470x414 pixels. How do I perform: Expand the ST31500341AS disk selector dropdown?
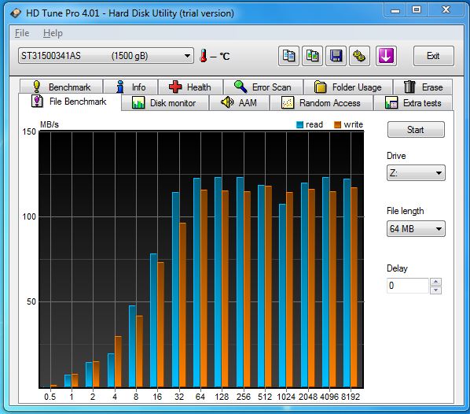(x=106, y=56)
